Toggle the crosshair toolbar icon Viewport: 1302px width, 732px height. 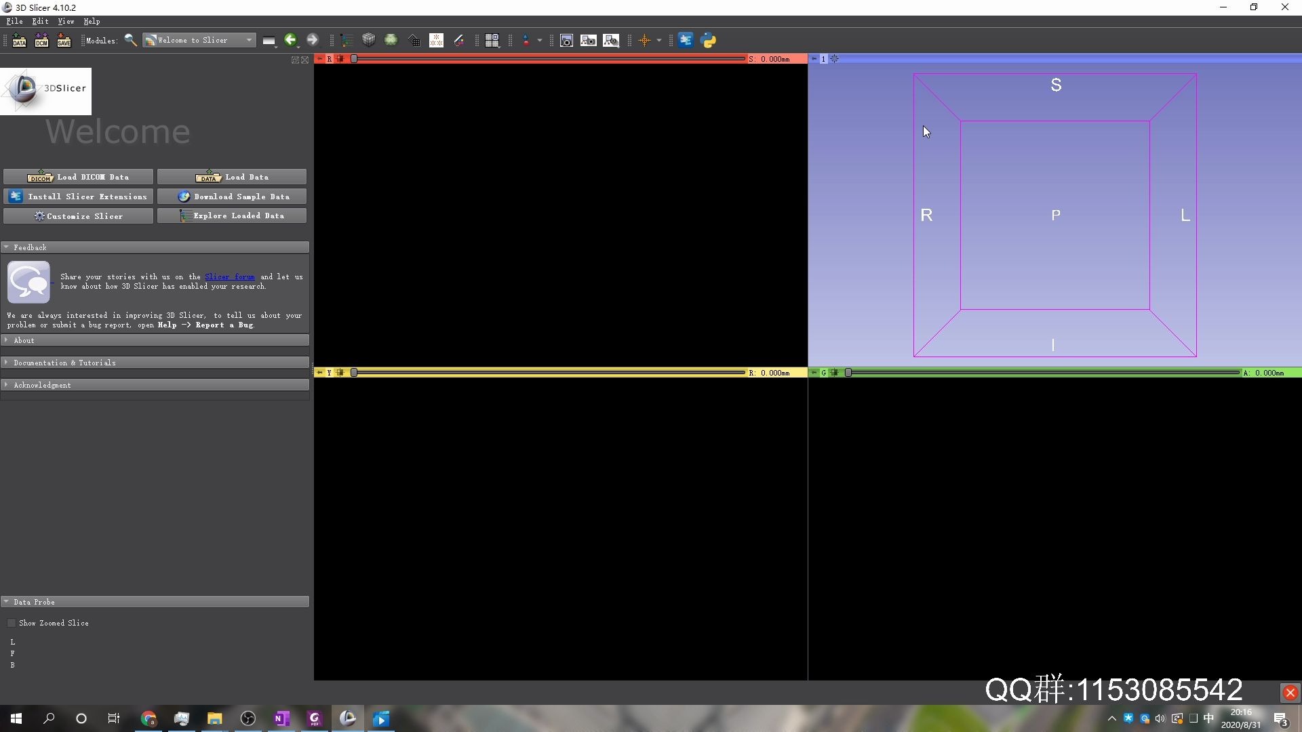coord(644,41)
